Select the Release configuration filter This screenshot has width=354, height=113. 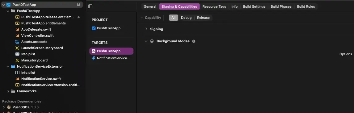click(x=203, y=18)
